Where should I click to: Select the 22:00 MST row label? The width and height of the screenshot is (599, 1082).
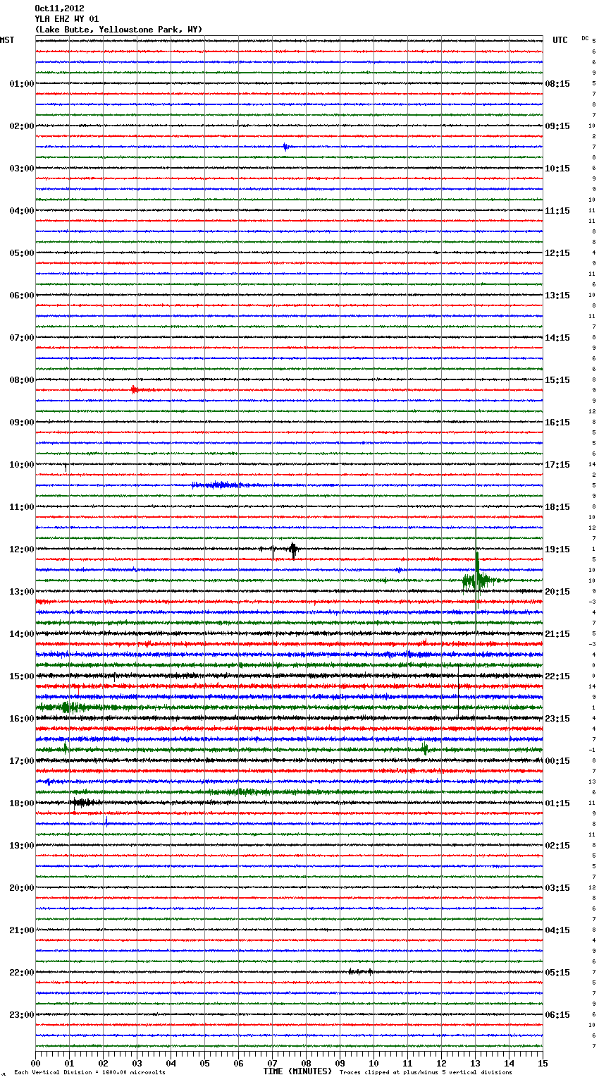tap(22, 973)
